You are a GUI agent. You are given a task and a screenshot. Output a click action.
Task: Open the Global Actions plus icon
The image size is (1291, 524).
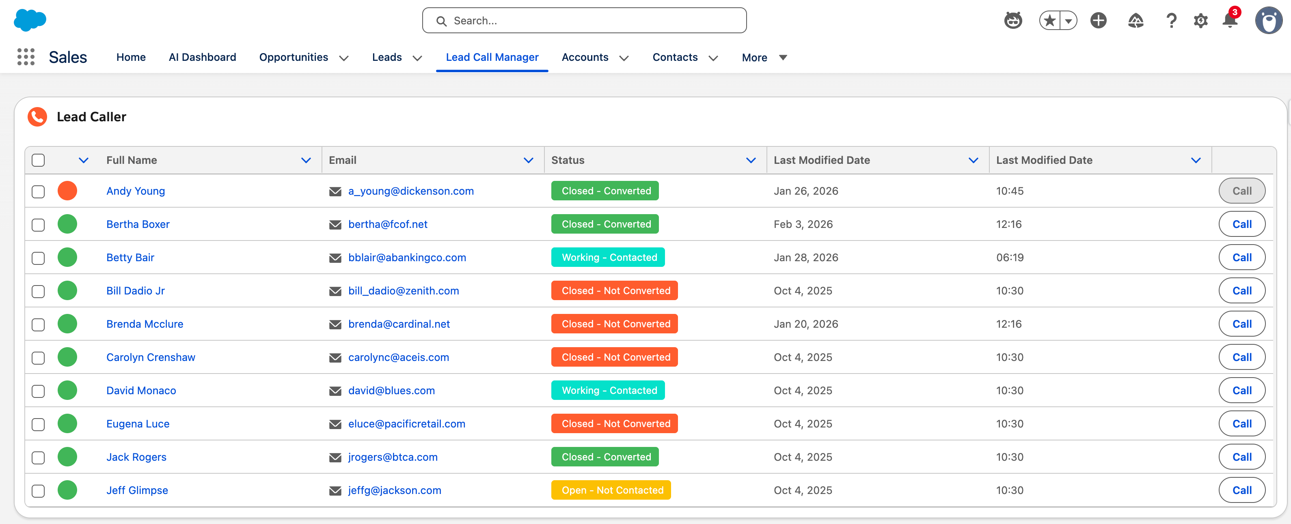(1098, 21)
